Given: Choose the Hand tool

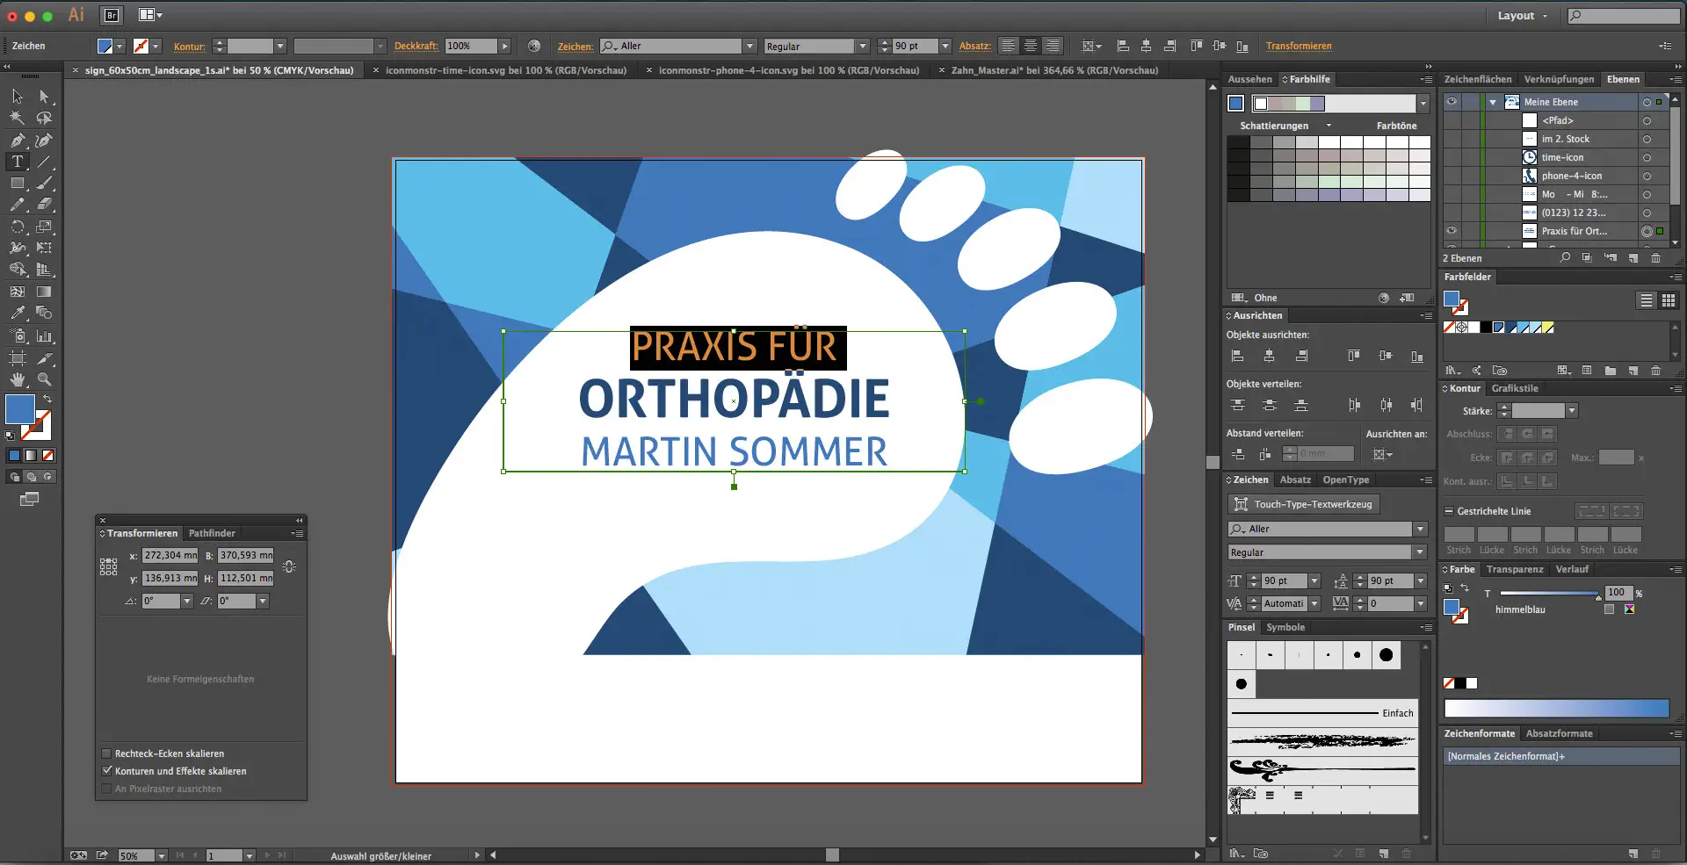Looking at the screenshot, I should (17, 379).
